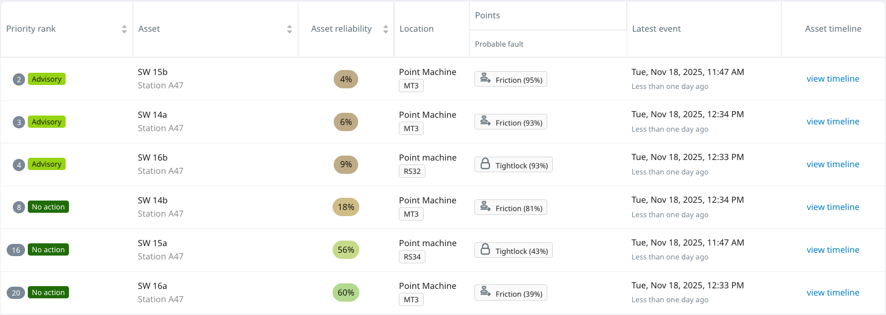Screen dimensions: 886x315
Task: Click priority rank badge number 16
Action: tap(16, 250)
